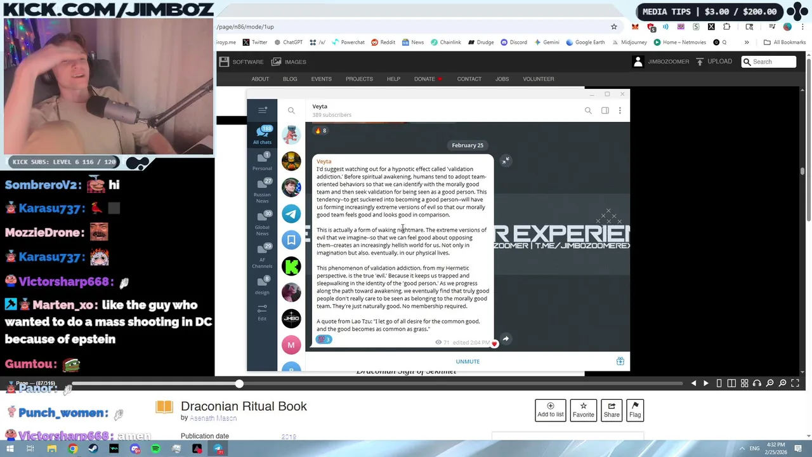Bookmark this page with star icon

pyautogui.click(x=613, y=27)
